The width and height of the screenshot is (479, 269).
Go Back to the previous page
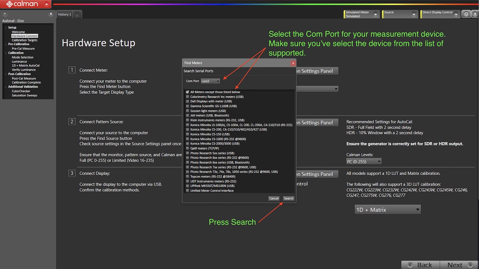tap(420, 265)
